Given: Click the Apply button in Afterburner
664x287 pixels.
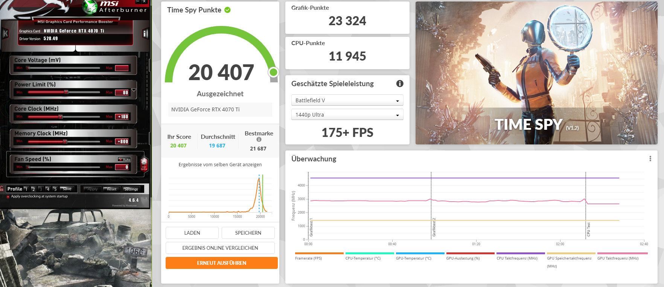Looking at the screenshot, I should [x=92, y=189].
